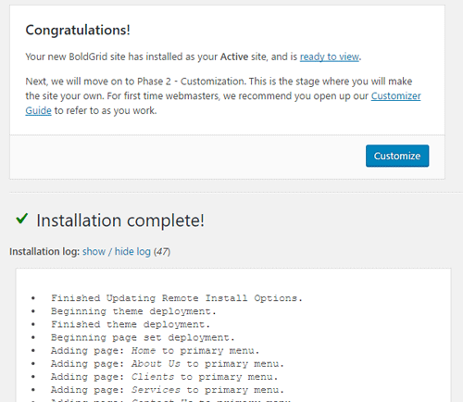This screenshot has width=463, height=402.
Task: Select 'Finished theme deployment' log line
Action: 131,324
